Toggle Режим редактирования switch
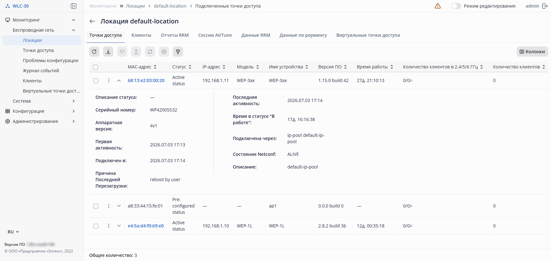 (456, 6)
